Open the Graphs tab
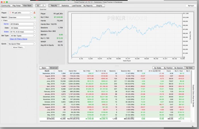 [x=99, y=6]
